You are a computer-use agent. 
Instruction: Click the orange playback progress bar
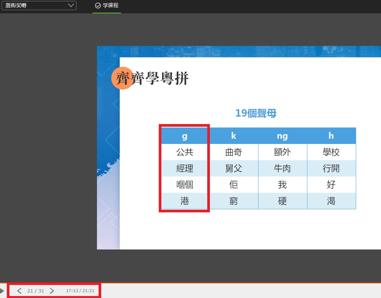pos(190,283)
